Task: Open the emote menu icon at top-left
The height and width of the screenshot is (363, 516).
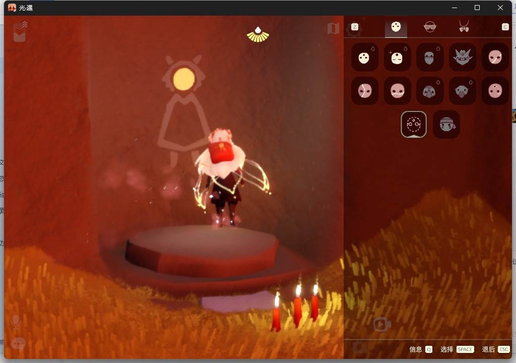Action: point(20,32)
